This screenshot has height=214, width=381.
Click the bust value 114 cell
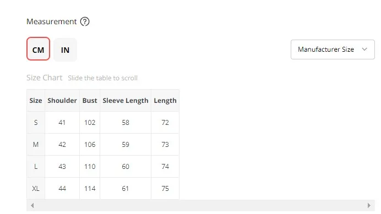(x=90, y=189)
